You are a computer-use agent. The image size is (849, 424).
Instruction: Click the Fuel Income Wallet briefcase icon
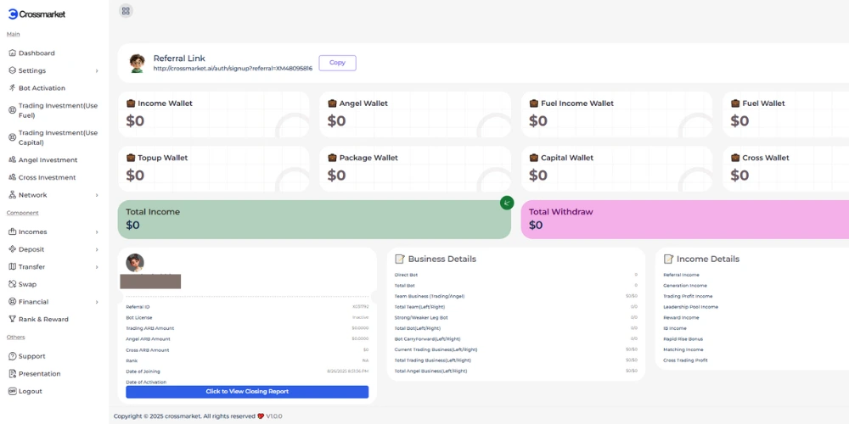534,103
